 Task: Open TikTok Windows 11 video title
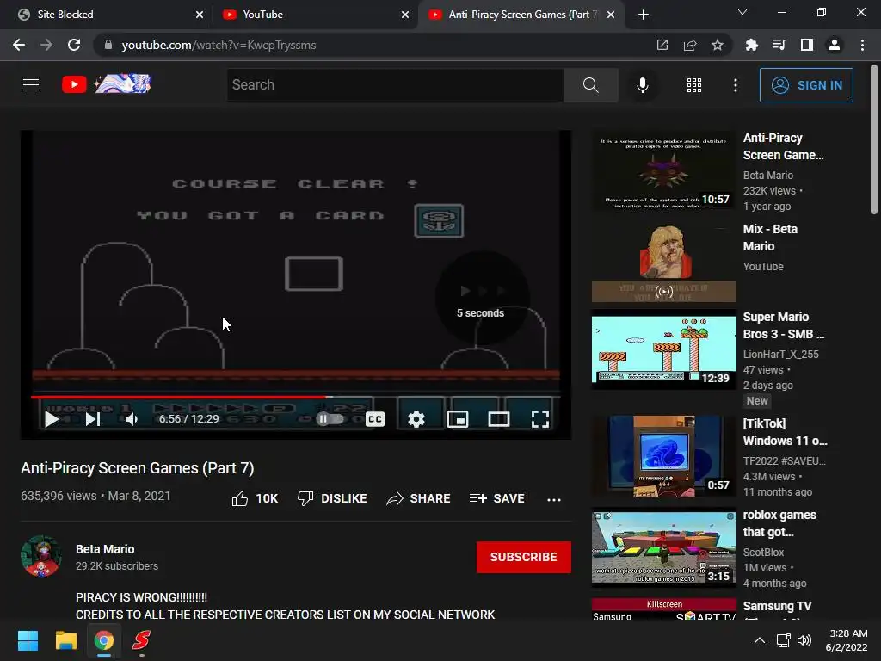[785, 432]
